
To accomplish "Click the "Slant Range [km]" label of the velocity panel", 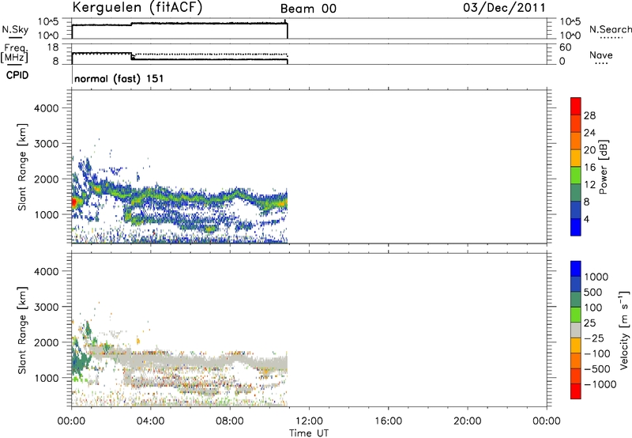I will pyautogui.click(x=22, y=330).
